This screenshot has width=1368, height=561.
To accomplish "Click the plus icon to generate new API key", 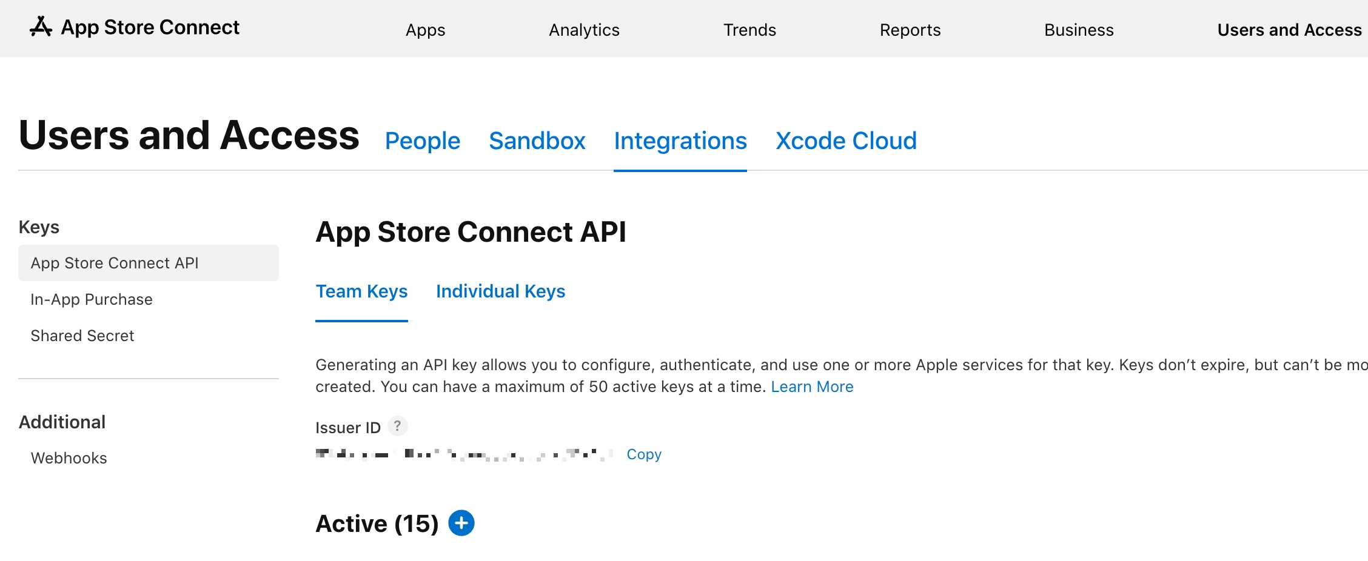I will pyautogui.click(x=461, y=522).
